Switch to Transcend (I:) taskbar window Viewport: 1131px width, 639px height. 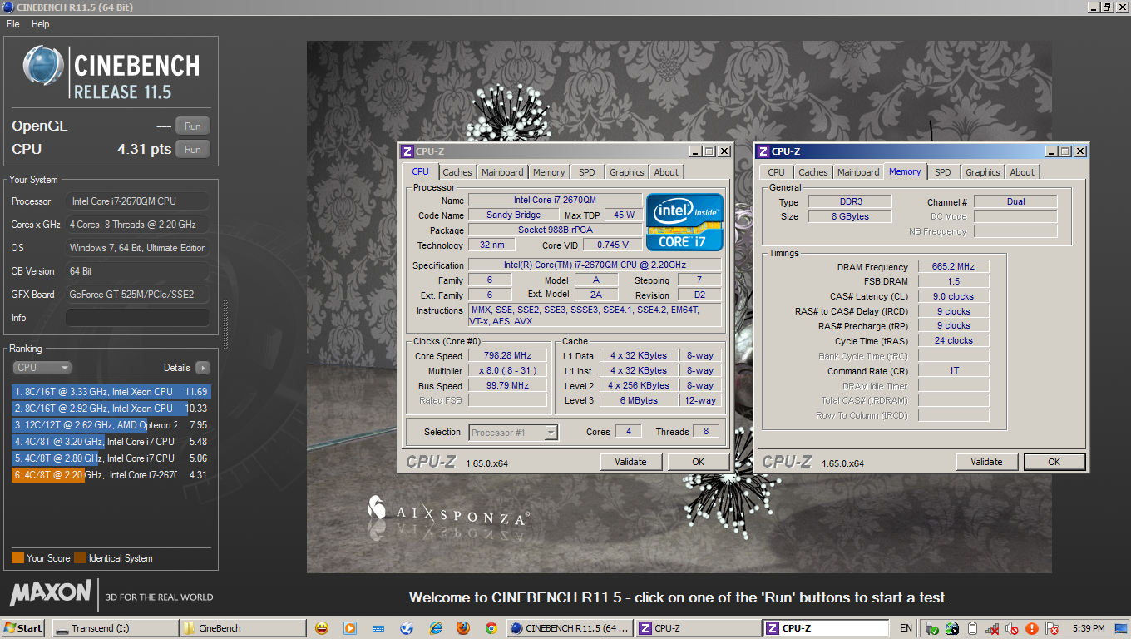click(x=115, y=628)
